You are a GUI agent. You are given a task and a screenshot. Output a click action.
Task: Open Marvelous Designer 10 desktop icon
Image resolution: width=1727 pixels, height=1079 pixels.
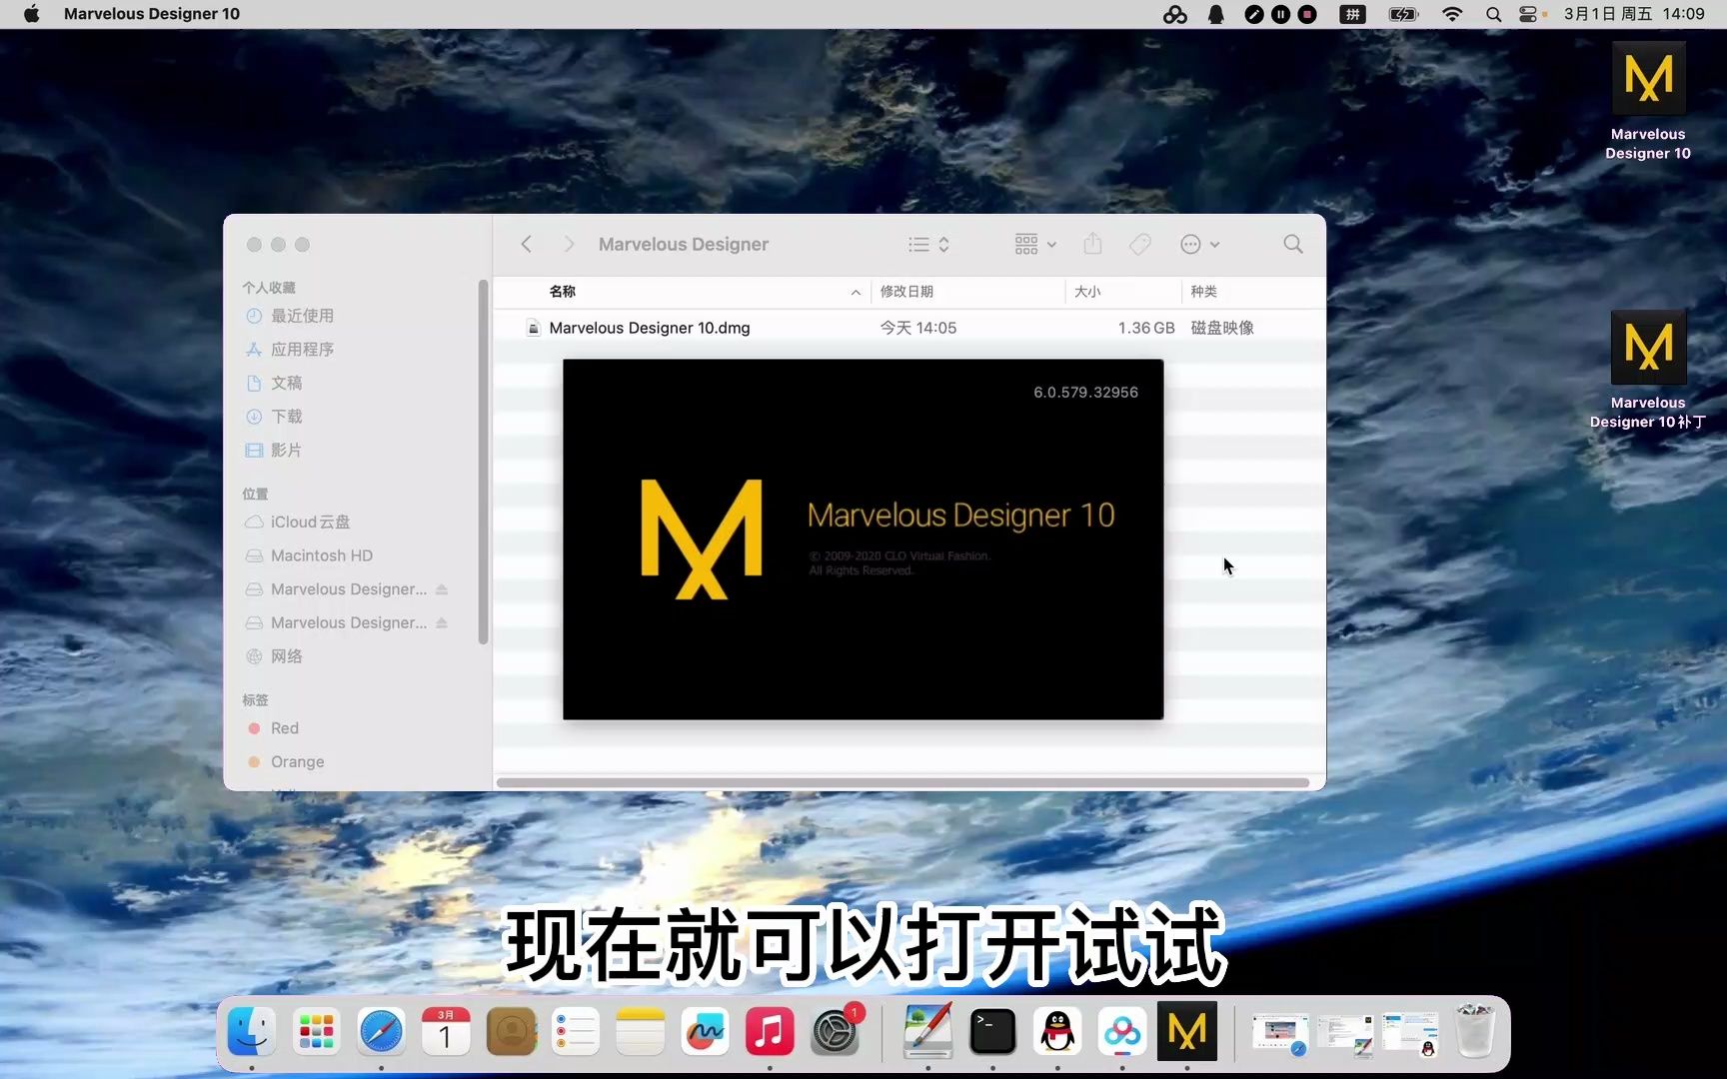(x=1648, y=100)
